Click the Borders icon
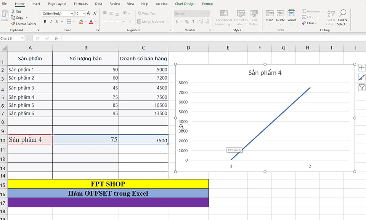The width and height of the screenshot is (366, 220). tap(69, 21)
